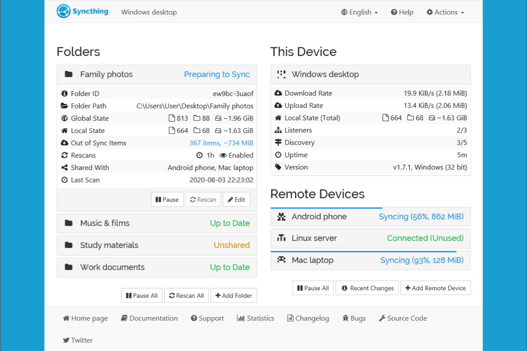Click the Android phone sync progress bar
527x351 pixels.
(x=326, y=208)
